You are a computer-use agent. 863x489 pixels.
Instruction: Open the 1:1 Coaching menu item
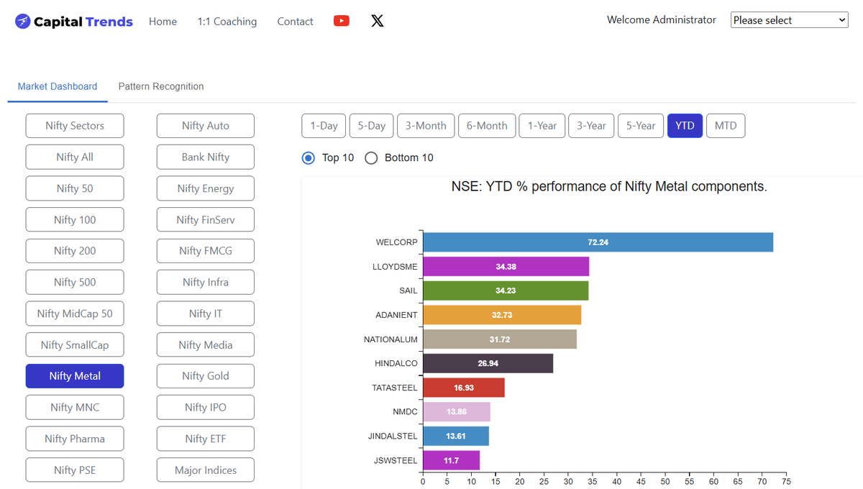227,22
